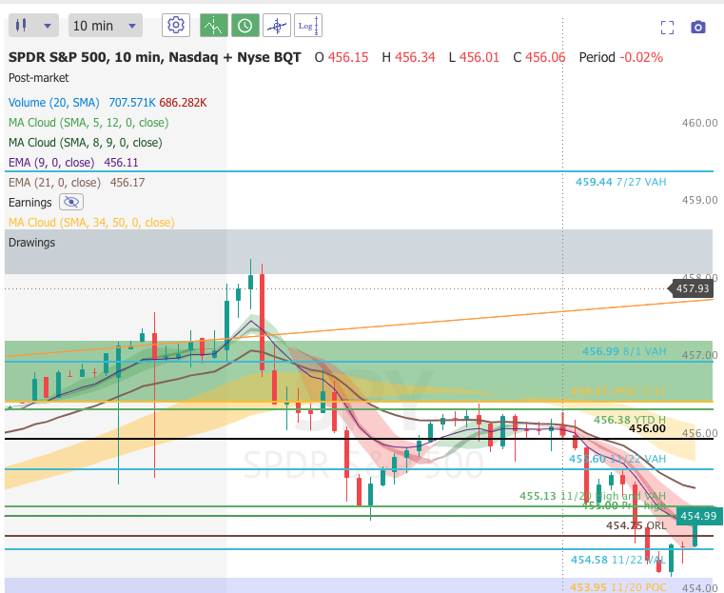This screenshot has width=724, height=593.
Task: Click the low price value 456.01
Action: (x=479, y=57)
